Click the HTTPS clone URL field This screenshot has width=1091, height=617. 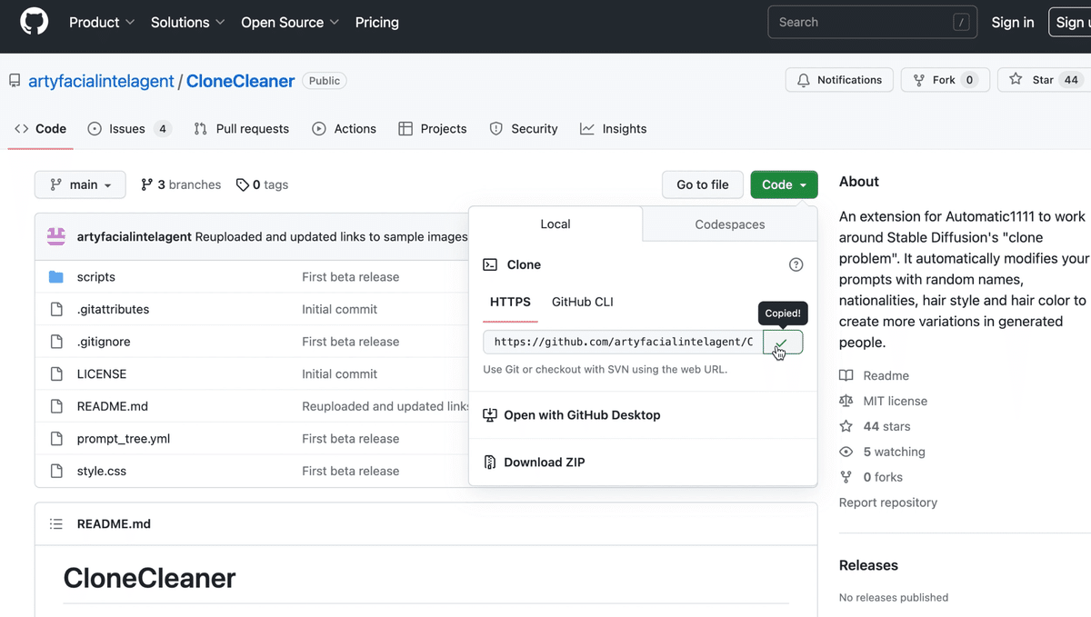click(623, 343)
